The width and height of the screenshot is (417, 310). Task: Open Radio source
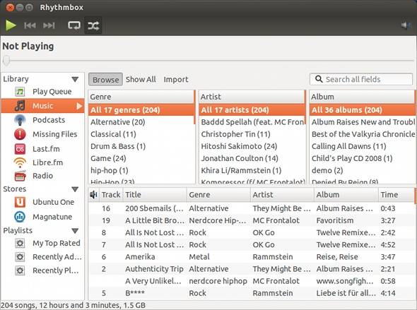tap(42, 176)
